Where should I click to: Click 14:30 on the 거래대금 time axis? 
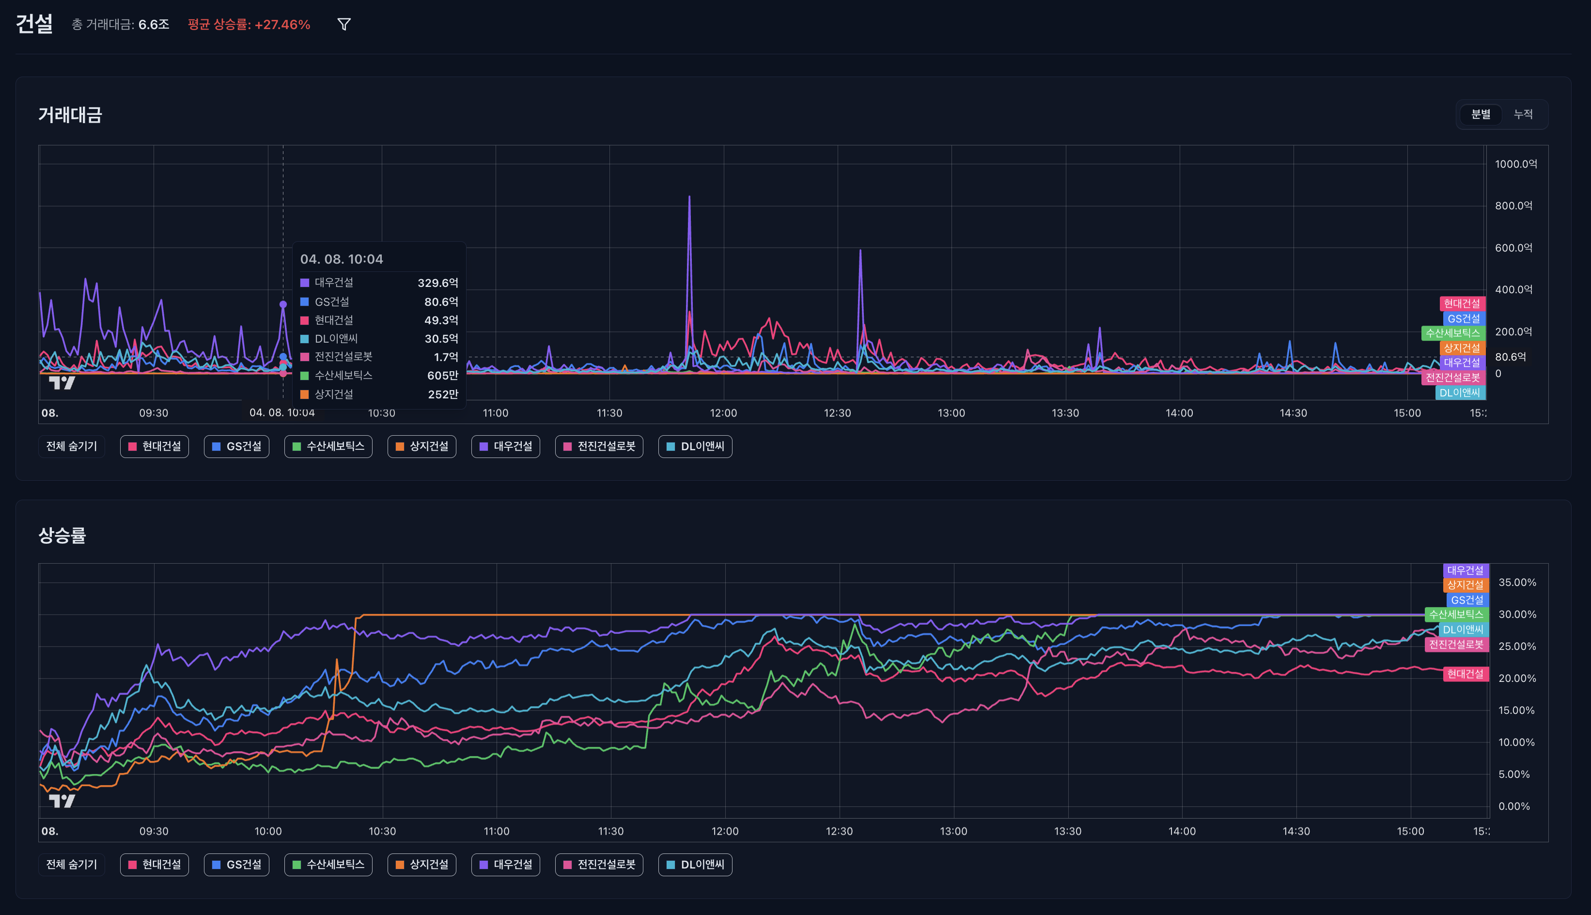point(1293,413)
